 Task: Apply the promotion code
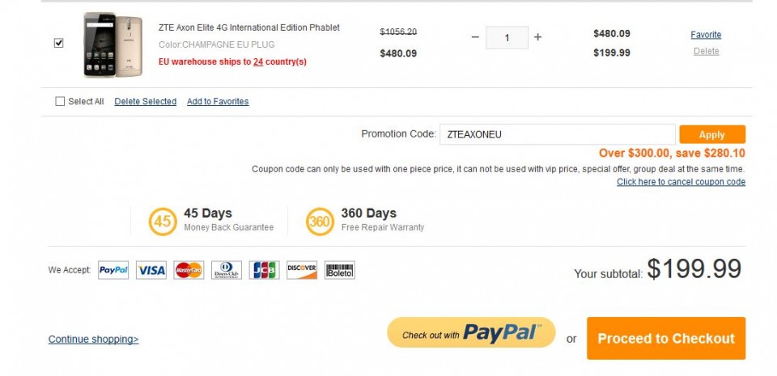(712, 134)
